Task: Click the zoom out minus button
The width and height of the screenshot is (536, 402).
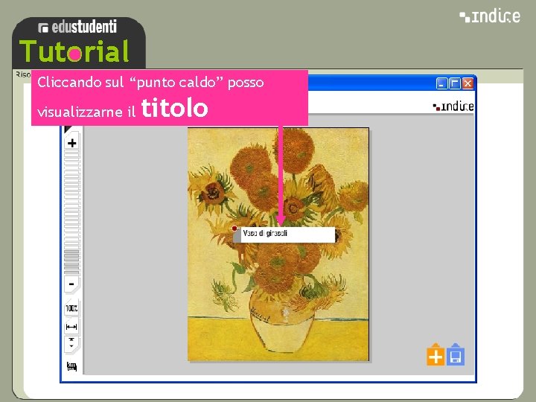Action: click(71, 284)
